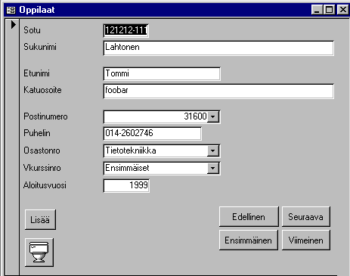Click the Puhelin label
This screenshot has width=350, height=276.
click(37, 133)
